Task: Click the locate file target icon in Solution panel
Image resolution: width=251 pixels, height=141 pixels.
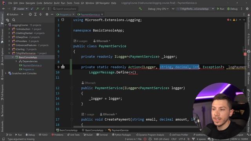Action: [x=30, y=14]
